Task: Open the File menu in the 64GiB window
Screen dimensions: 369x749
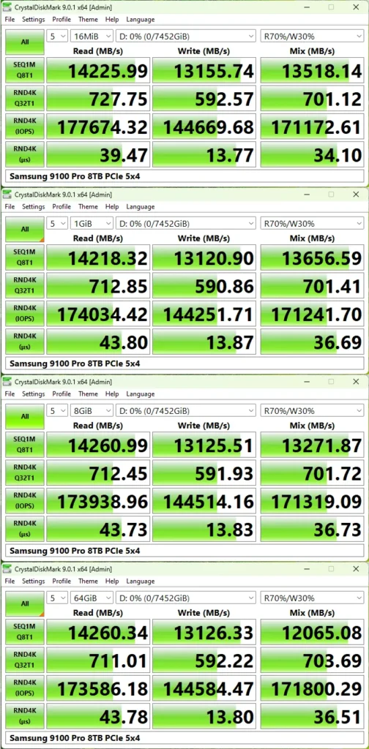Action: (x=10, y=581)
